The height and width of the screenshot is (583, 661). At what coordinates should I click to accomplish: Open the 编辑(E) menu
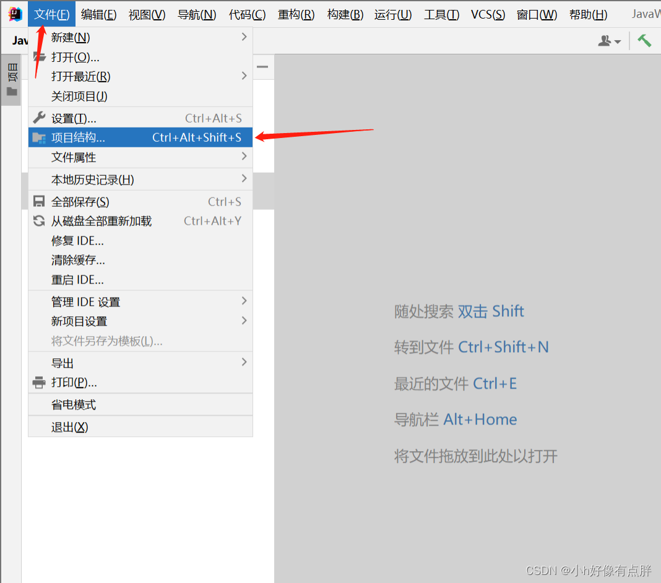98,14
